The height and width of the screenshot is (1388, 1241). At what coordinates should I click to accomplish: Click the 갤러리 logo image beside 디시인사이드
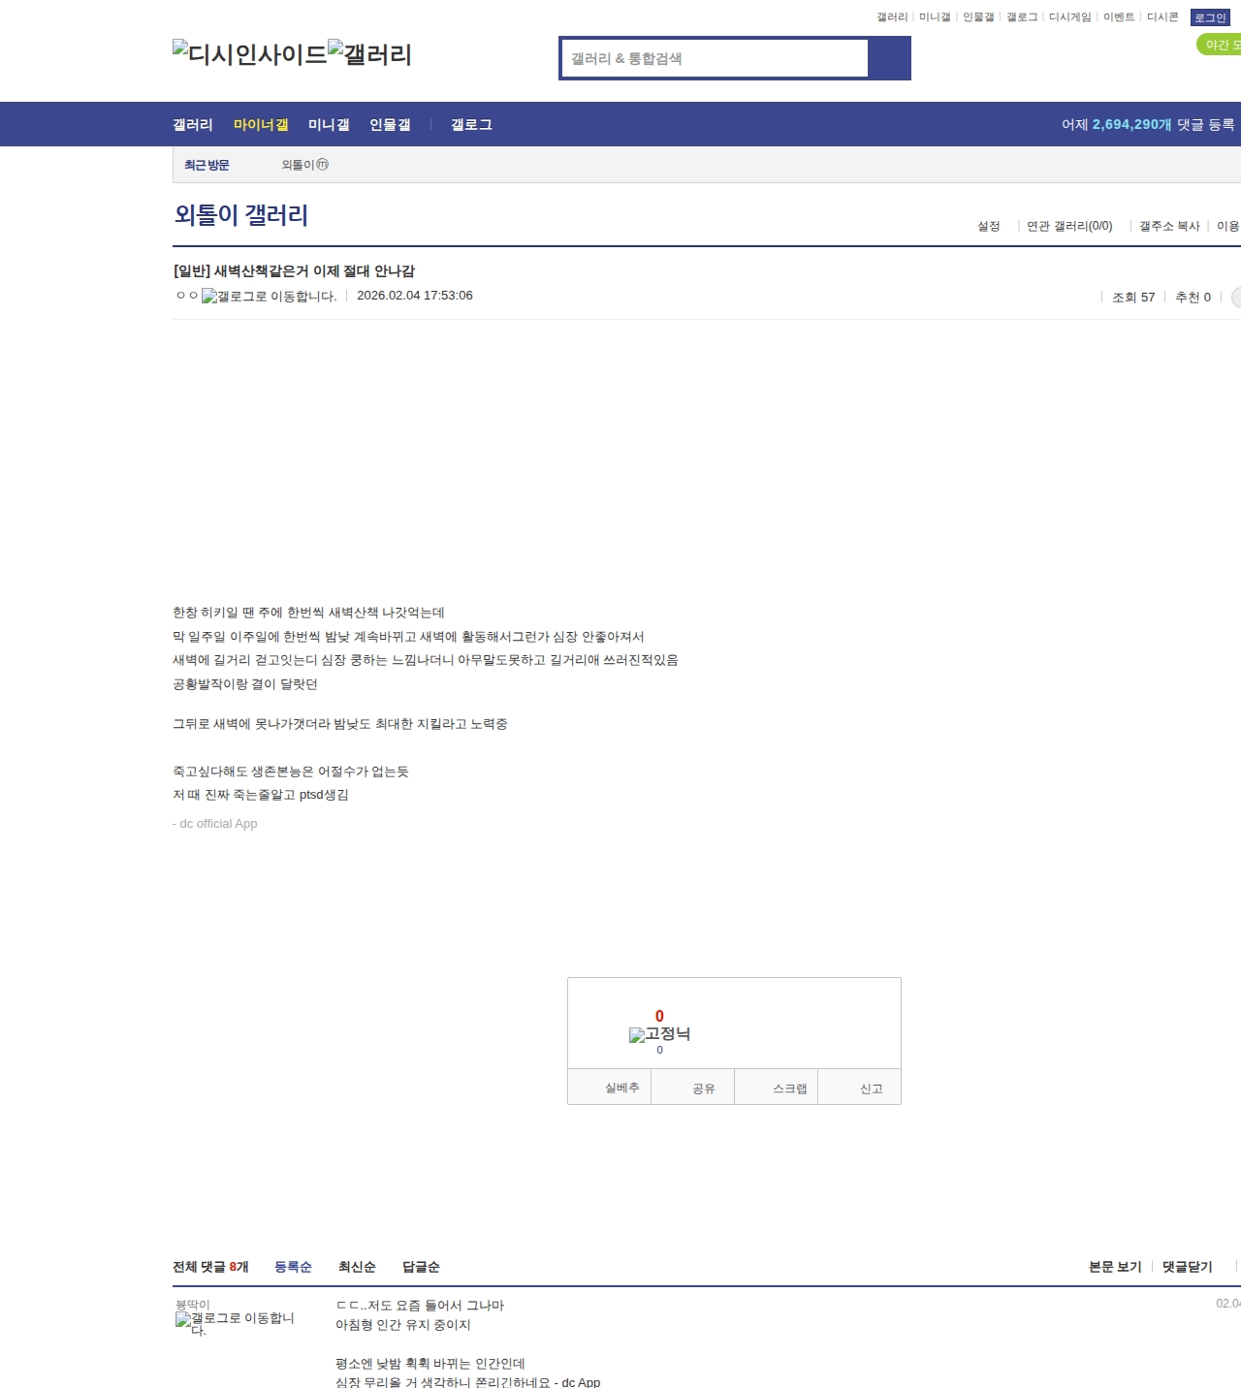tap(370, 54)
